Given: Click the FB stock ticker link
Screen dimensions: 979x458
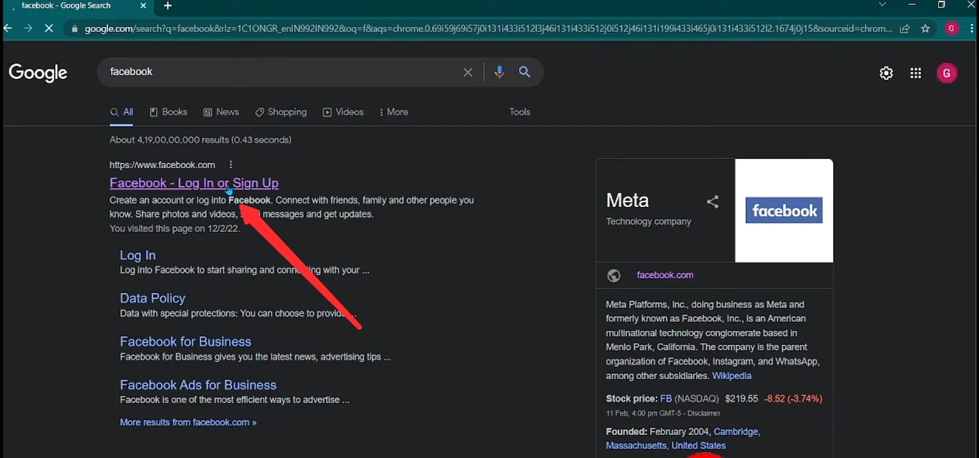Looking at the screenshot, I should [666, 399].
